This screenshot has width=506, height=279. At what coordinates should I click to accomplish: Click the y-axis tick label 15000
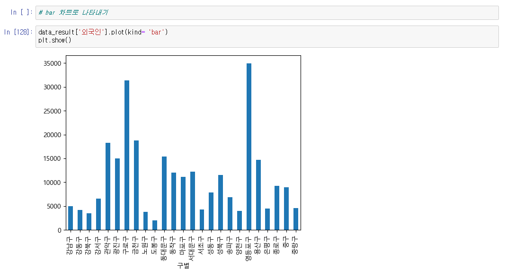coord(52,159)
